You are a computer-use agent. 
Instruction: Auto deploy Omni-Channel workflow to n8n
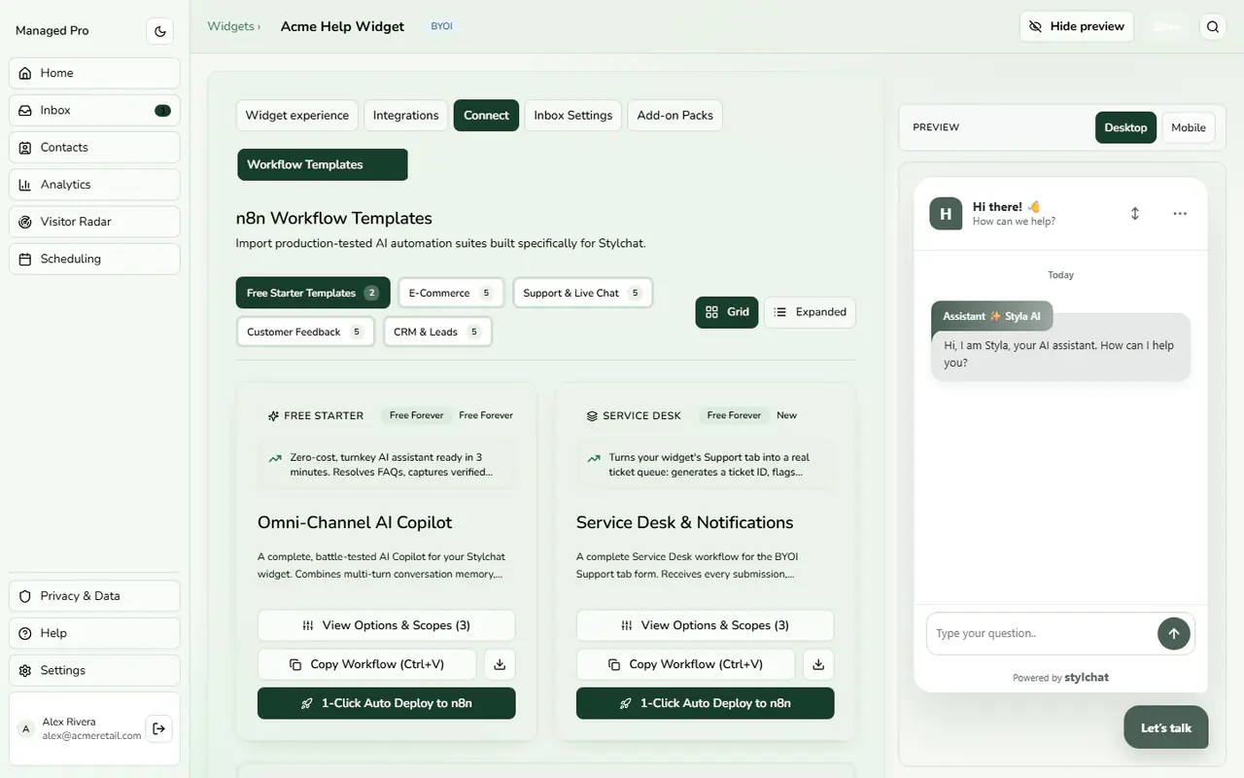pos(387,703)
